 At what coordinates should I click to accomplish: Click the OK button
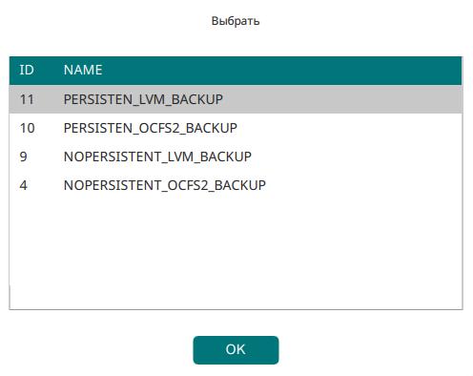(236, 350)
